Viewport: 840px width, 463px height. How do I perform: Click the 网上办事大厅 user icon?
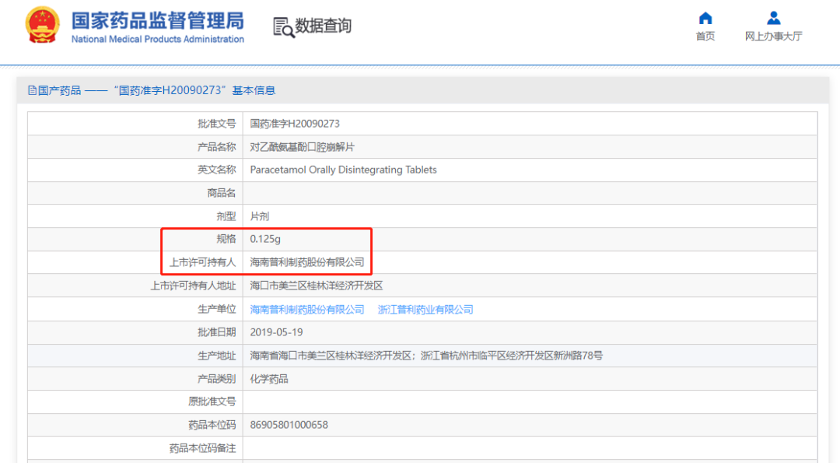(x=773, y=18)
